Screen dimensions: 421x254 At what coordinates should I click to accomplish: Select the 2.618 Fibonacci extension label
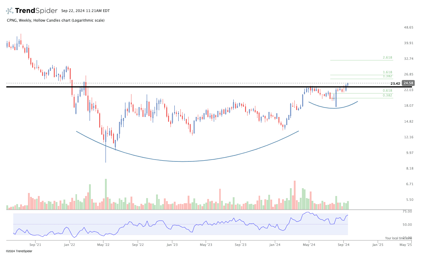pos(387,58)
